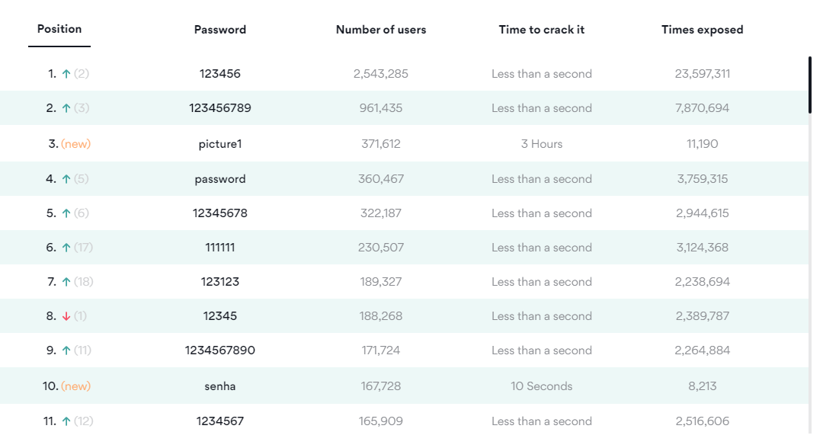Select the Number of users header
Screen dimensions: 823x448
[x=381, y=30]
